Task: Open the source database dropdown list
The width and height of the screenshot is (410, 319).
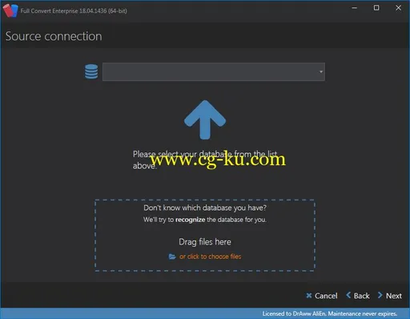Action: (x=214, y=71)
